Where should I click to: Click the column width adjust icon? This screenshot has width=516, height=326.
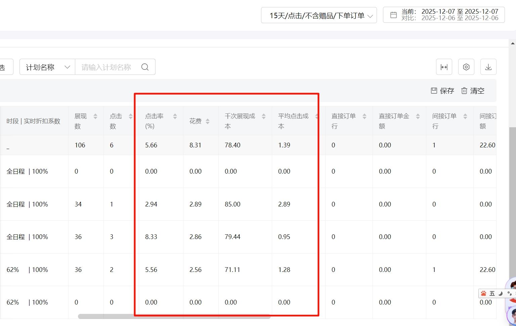tap(444, 67)
